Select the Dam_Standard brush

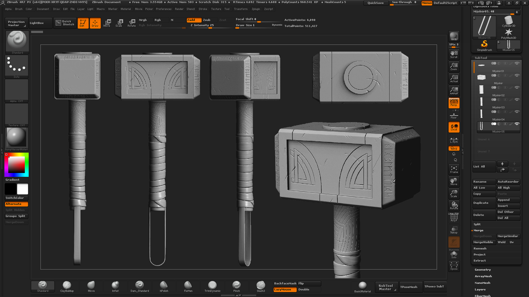[140, 287]
